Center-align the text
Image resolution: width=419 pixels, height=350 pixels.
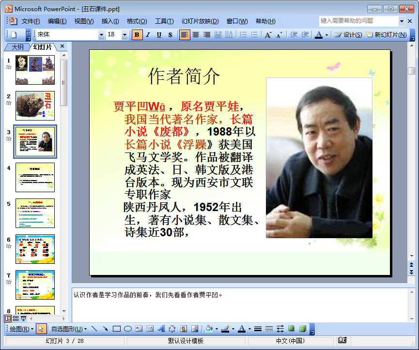pyautogui.click(x=196, y=35)
